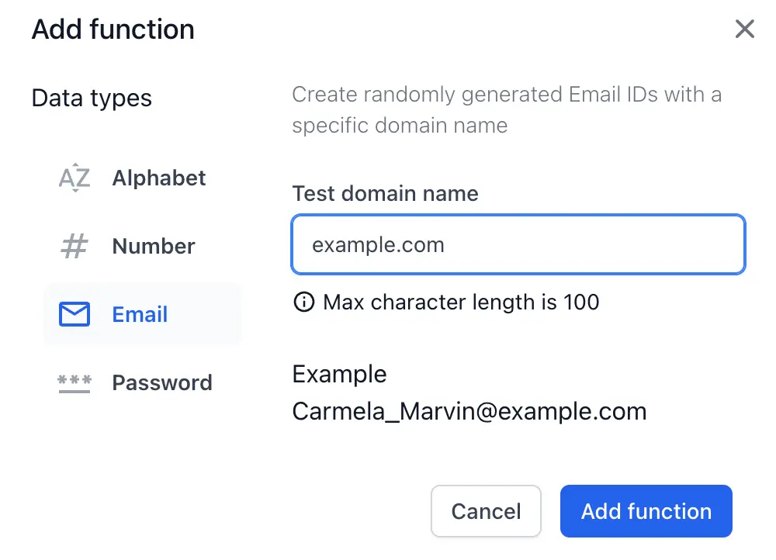Select the Alphabet data type label
Image resolution: width=776 pixels, height=560 pixels.
(x=159, y=178)
